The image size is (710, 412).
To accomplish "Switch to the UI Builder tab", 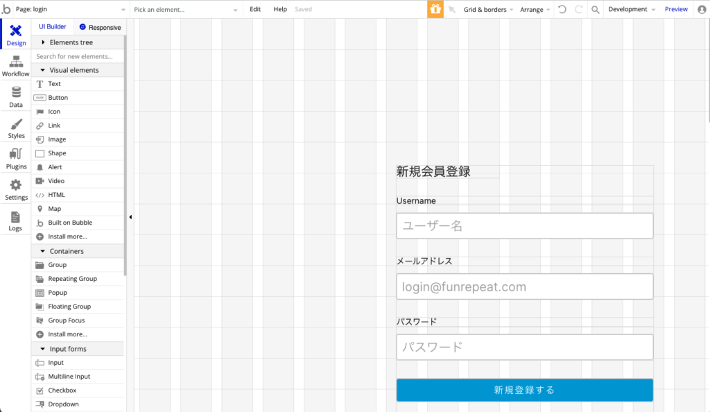I will [x=53, y=27].
